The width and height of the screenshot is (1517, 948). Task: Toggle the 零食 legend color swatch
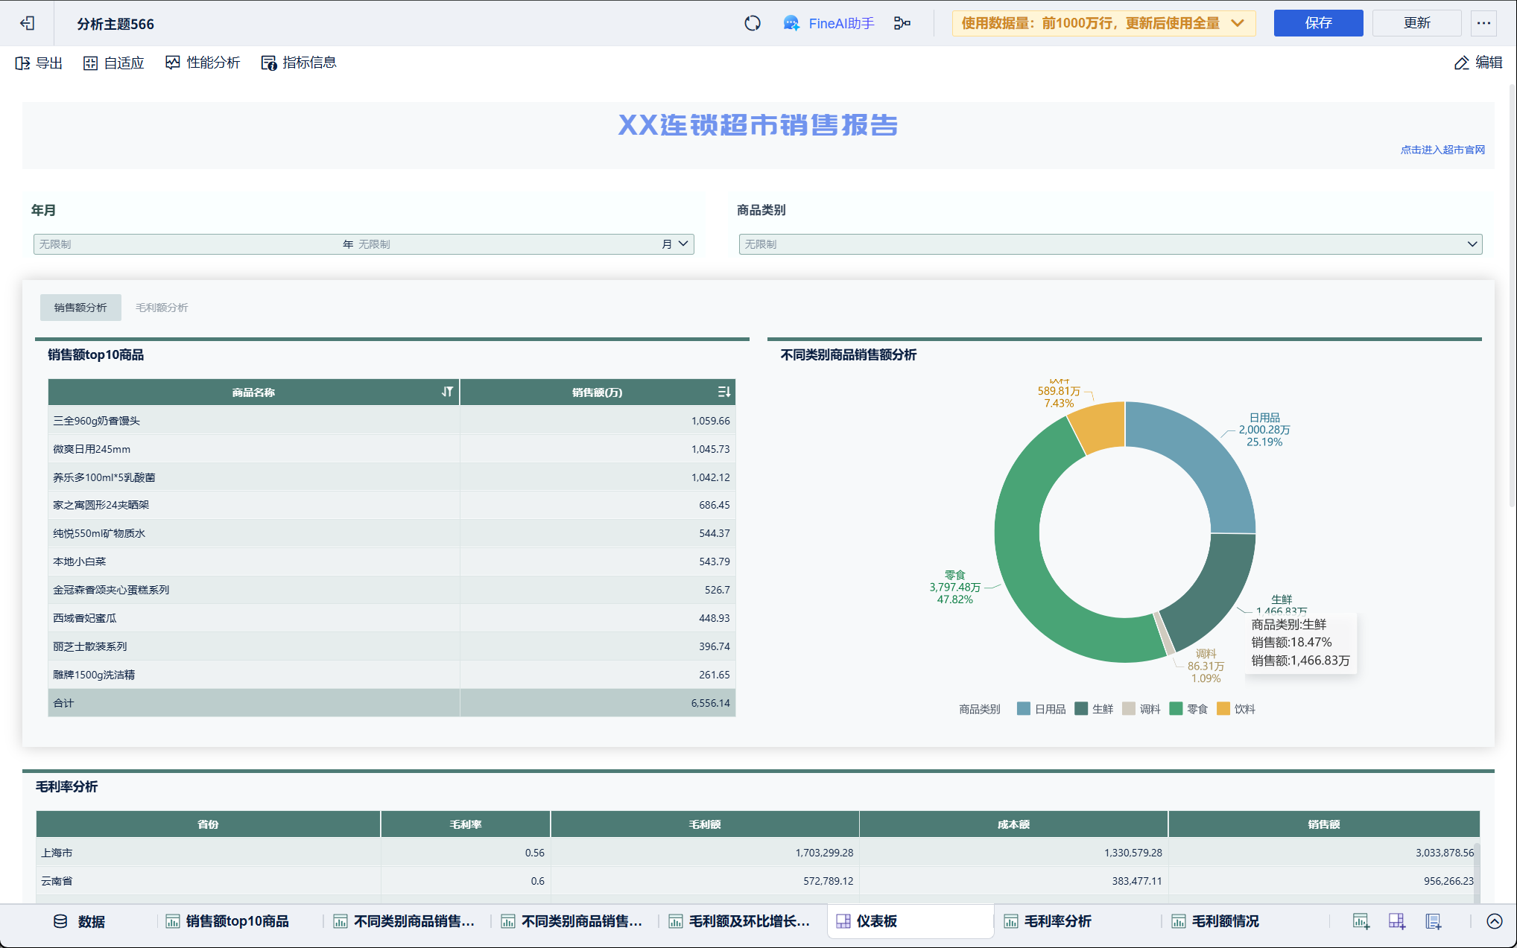click(1176, 709)
